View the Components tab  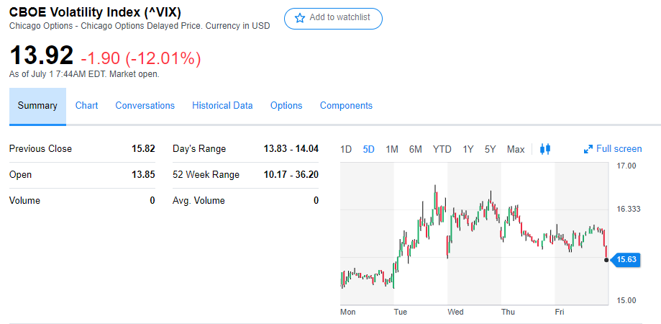click(346, 105)
